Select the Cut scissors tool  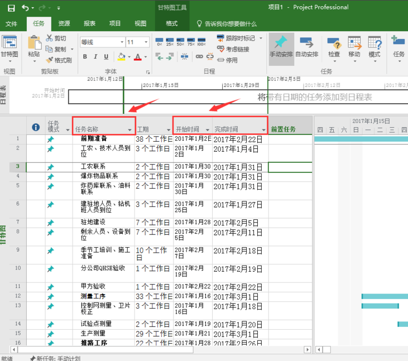[x=56, y=38]
